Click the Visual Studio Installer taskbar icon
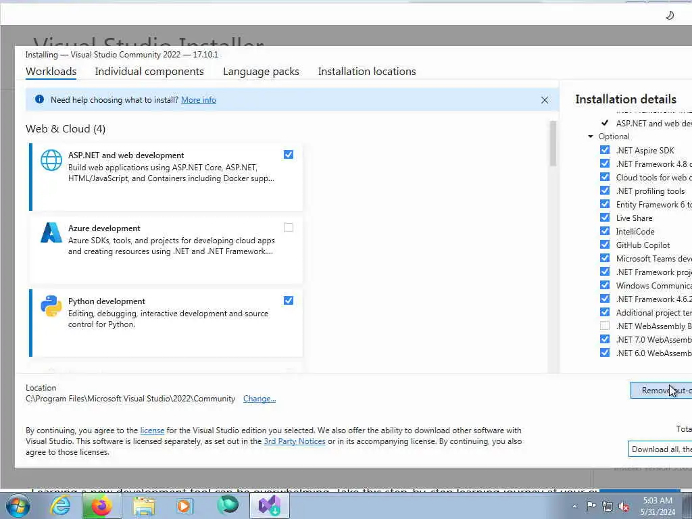Image resolution: width=692 pixels, height=519 pixels. pos(270,505)
